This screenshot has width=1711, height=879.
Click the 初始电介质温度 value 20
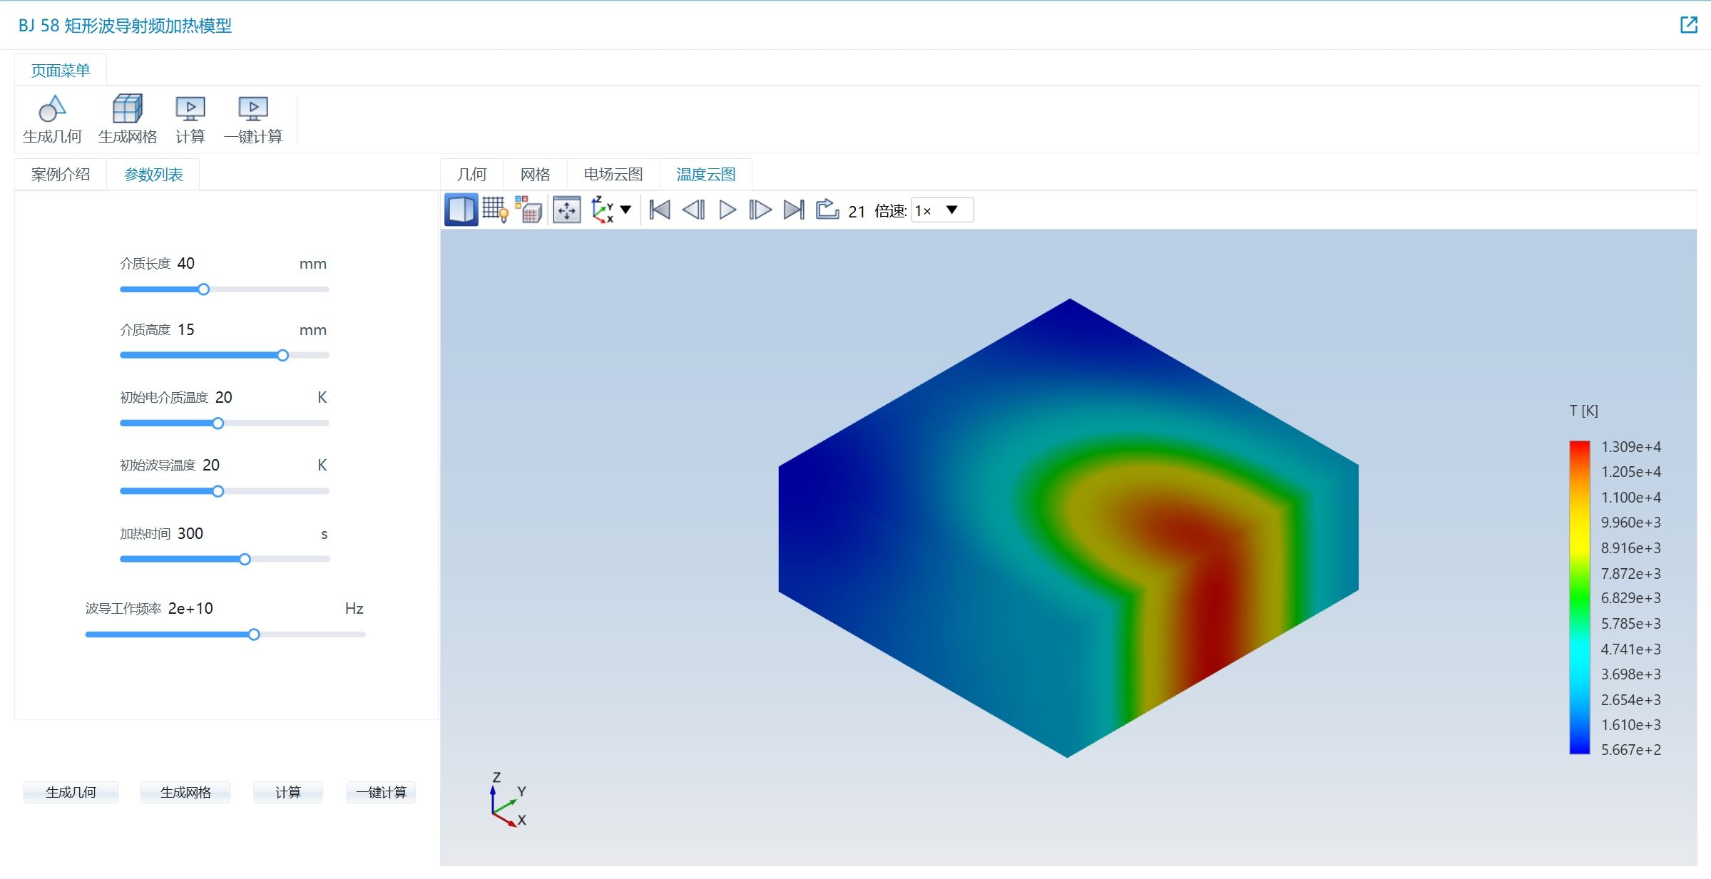223,397
